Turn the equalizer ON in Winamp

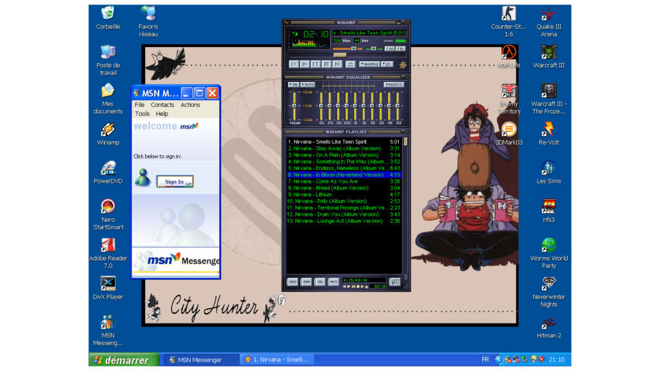coord(294,84)
